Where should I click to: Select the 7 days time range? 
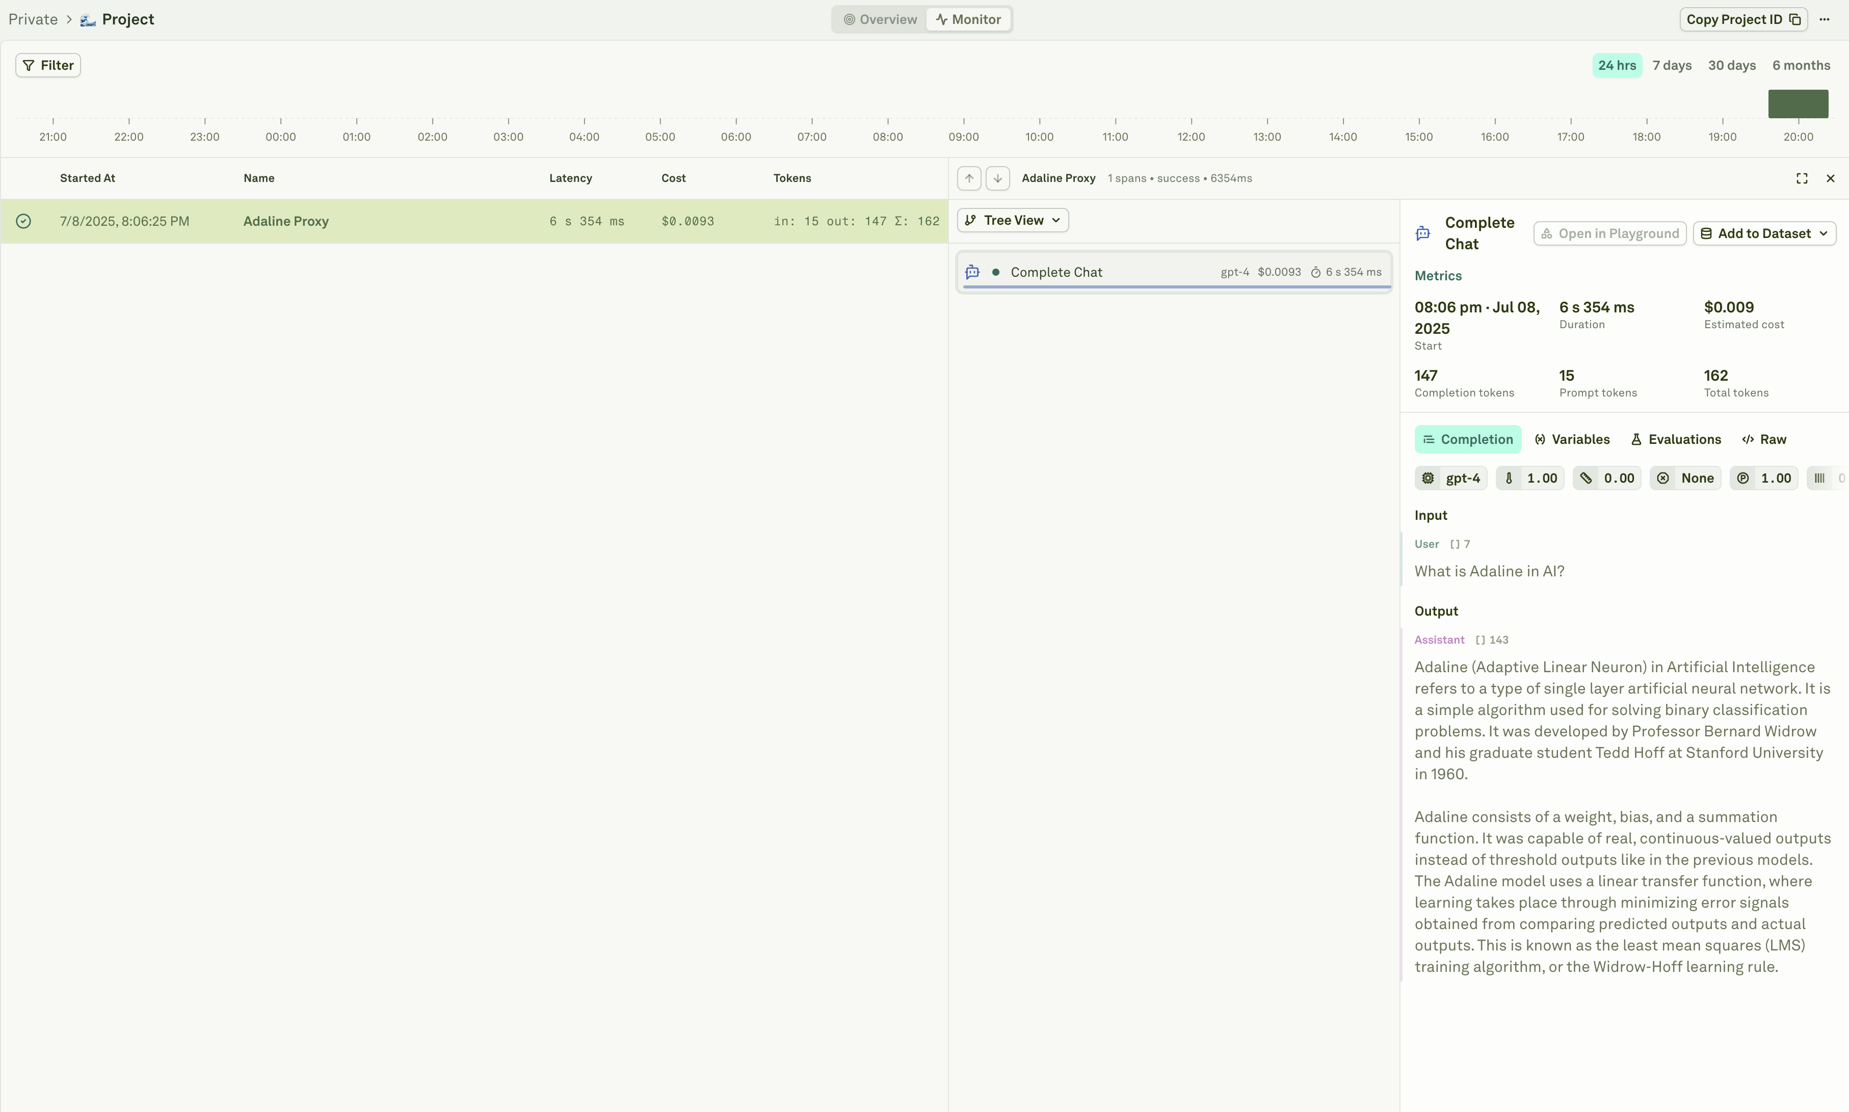[x=1672, y=65]
